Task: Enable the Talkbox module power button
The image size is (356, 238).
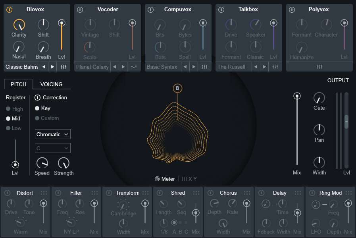Action: pos(221,10)
